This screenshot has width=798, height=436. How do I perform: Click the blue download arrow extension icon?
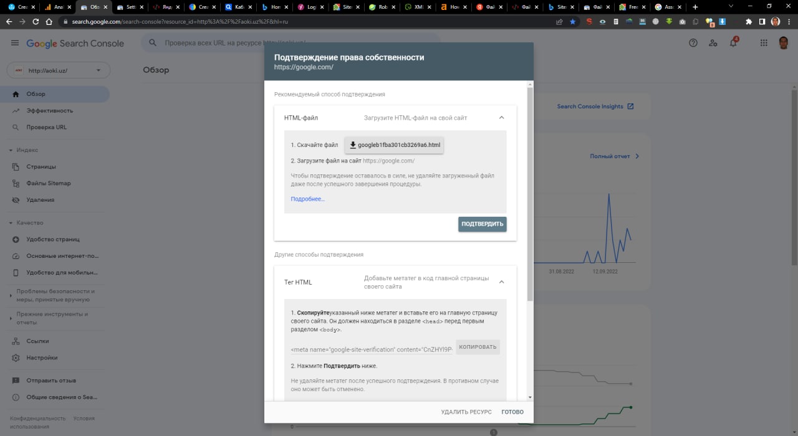(x=723, y=21)
